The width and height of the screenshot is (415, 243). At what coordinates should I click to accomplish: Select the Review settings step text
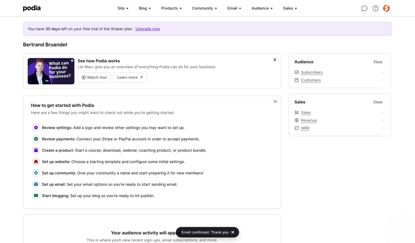coord(113,128)
